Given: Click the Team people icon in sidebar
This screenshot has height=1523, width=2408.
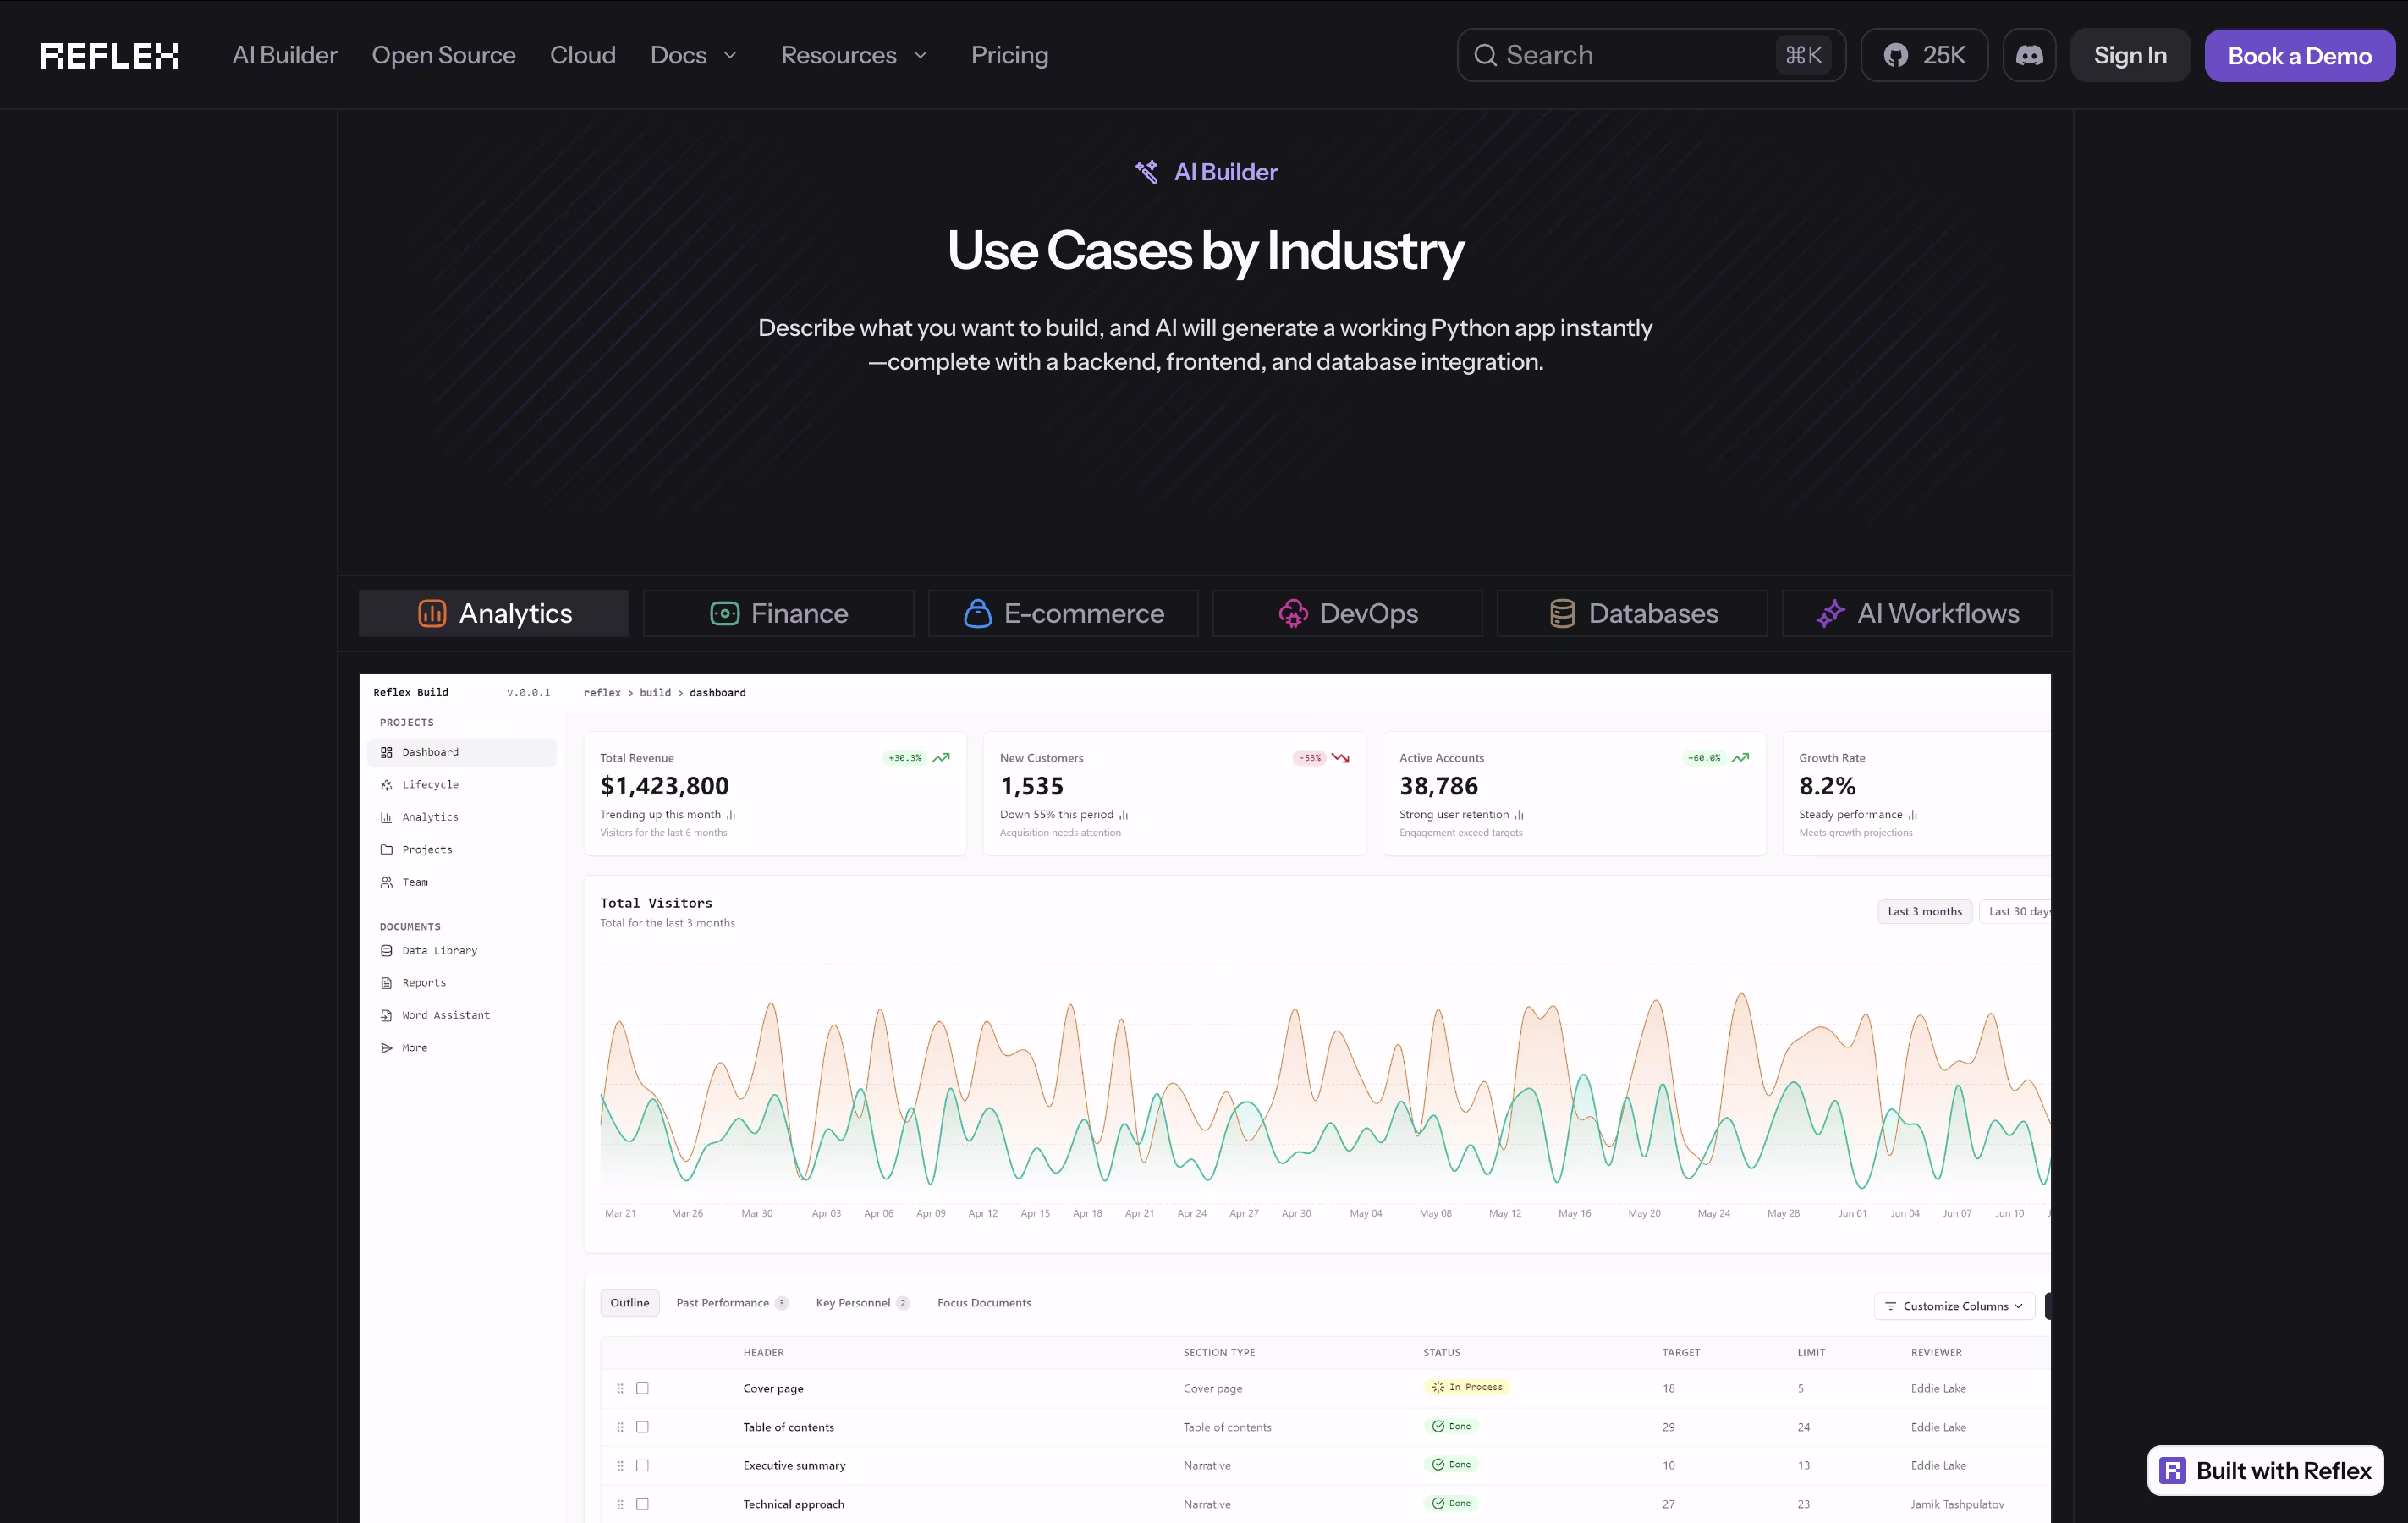Looking at the screenshot, I should [386, 882].
